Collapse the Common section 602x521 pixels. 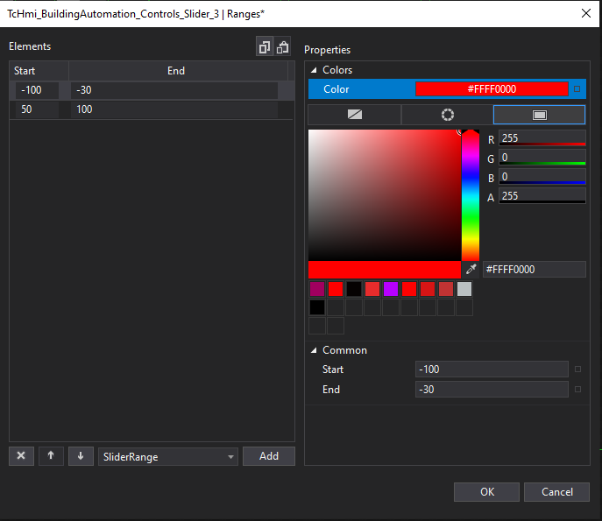pos(314,350)
